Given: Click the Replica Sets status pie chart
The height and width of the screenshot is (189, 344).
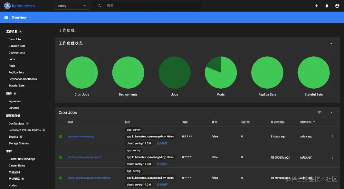Looking at the screenshot, I should click(267, 73).
